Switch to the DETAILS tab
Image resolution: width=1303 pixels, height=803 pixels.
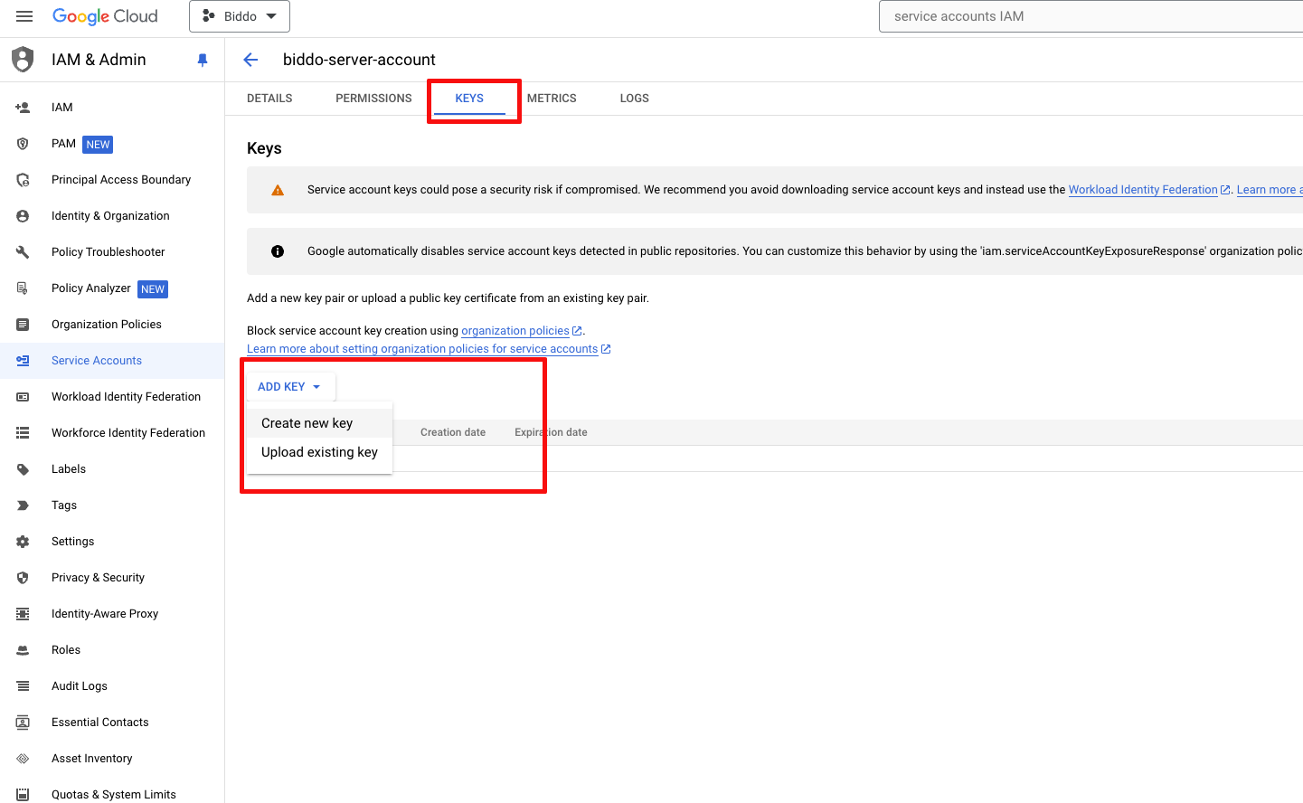pyautogui.click(x=269, y=99)
